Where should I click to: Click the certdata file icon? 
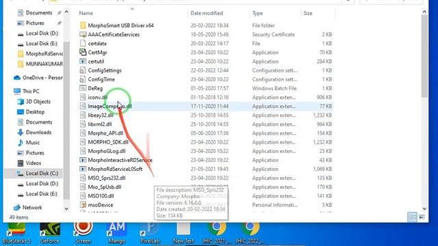click(83, 43)
